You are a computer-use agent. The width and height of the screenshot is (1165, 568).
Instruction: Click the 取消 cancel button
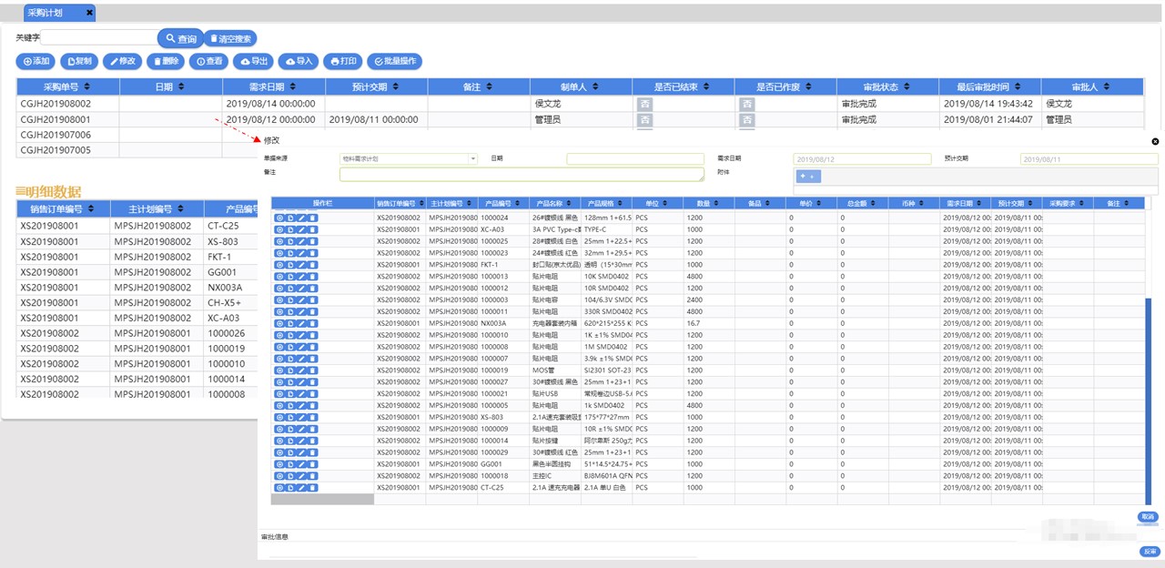point(1148,517)
